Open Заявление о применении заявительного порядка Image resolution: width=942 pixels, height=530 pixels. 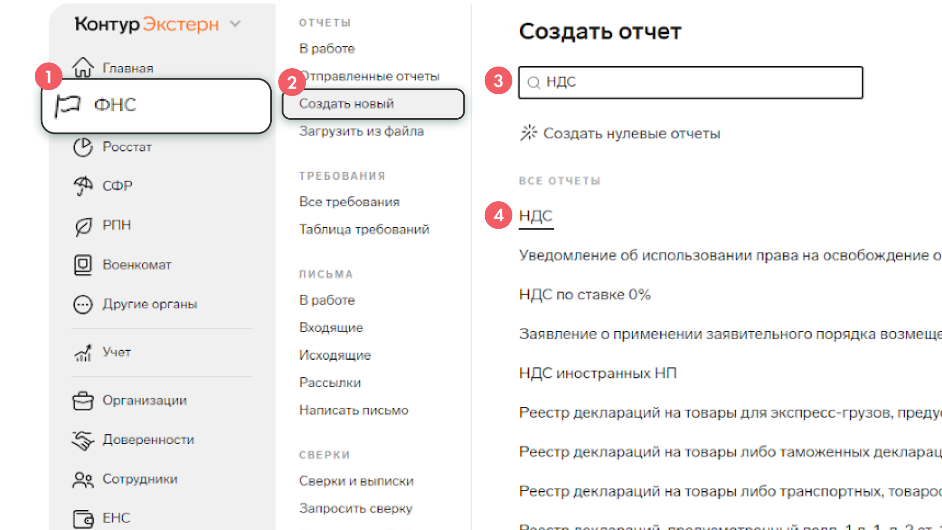pyautogui.click(x=730, y=334)
